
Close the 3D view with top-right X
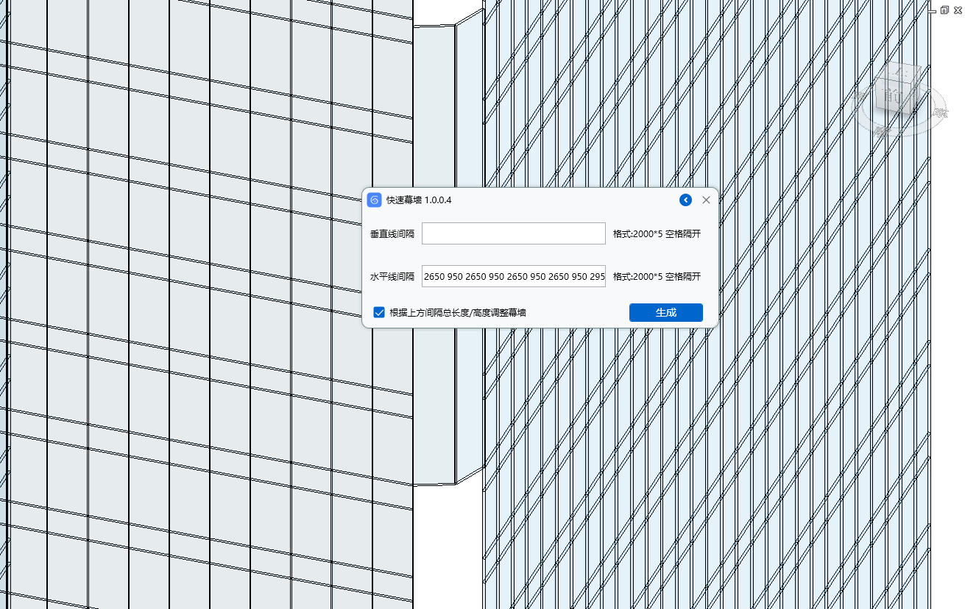click(x=956, y=10)
